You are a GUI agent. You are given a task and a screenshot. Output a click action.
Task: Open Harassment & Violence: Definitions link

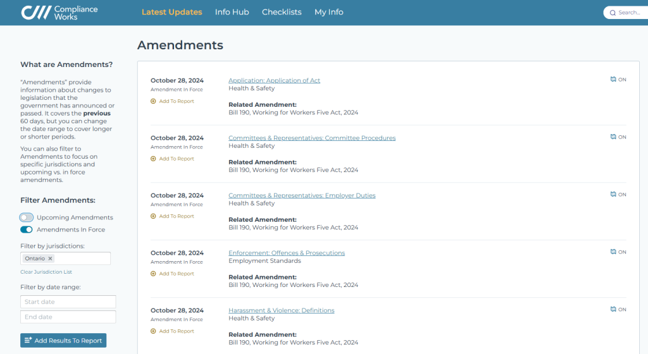click(x=282, y=310)
